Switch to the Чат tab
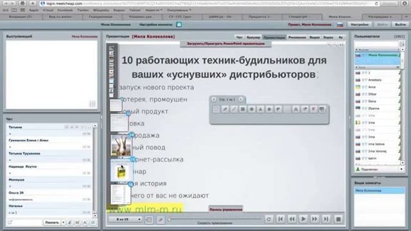This screenshot has height=231, width=411. [x=240, y=37]
